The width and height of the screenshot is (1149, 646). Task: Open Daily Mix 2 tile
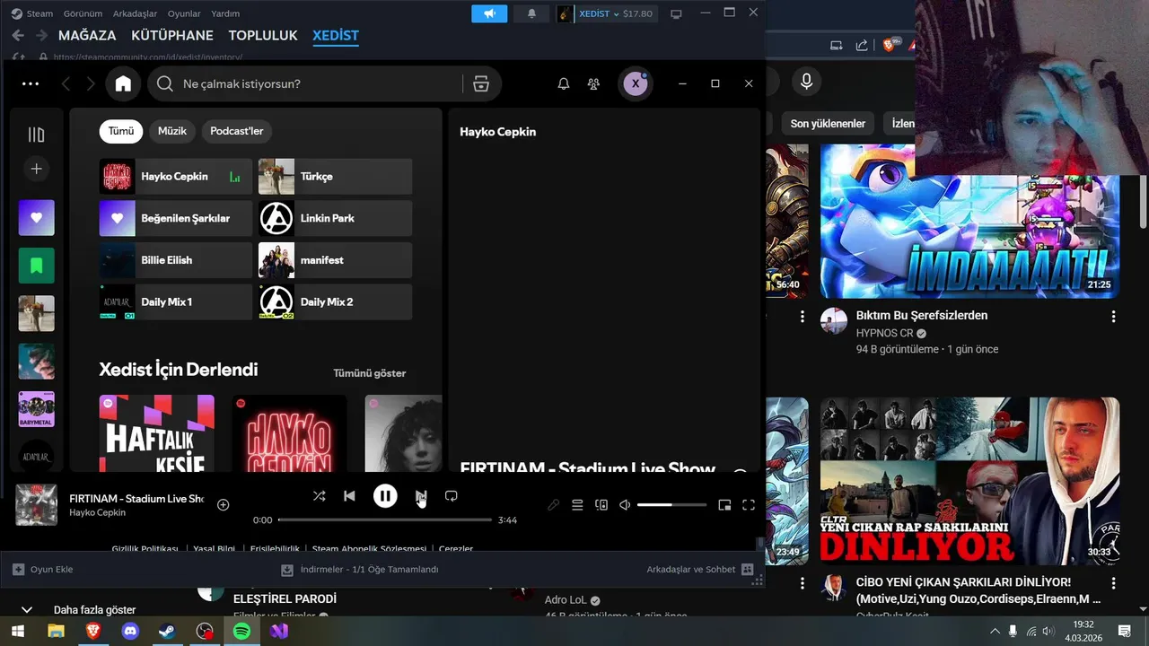pyautogui.click(x=336, y=301)
